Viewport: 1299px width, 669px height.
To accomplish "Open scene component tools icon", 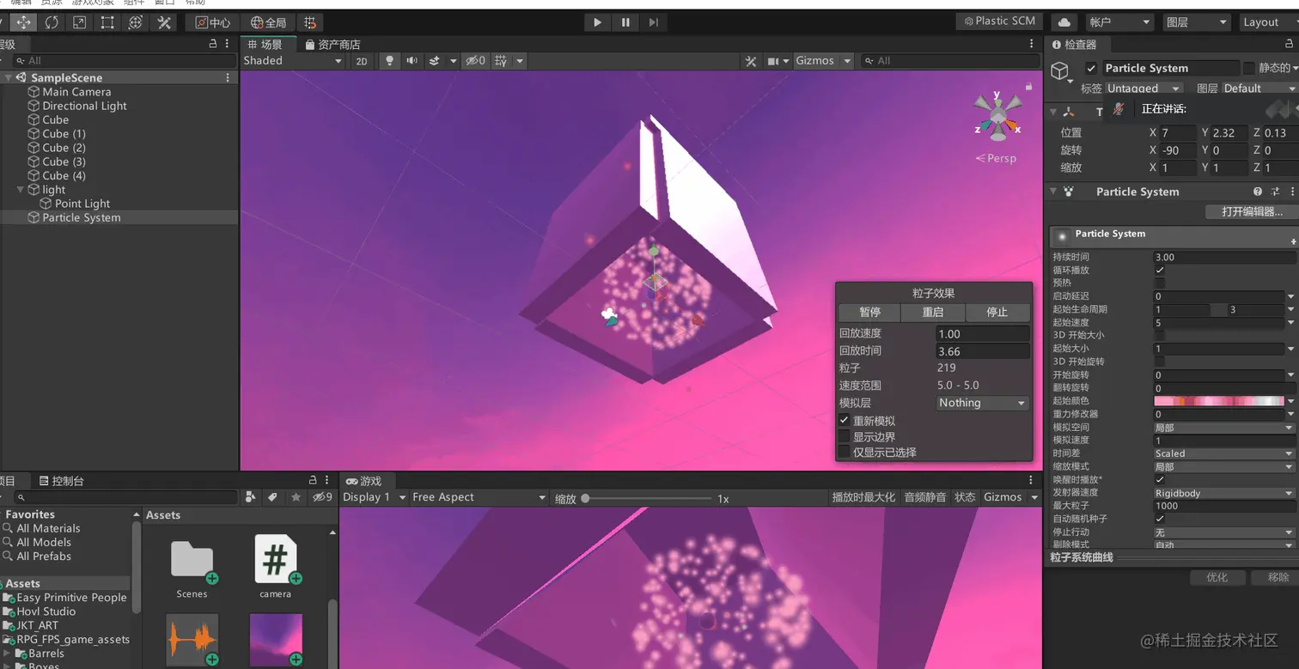I will 751,61.
